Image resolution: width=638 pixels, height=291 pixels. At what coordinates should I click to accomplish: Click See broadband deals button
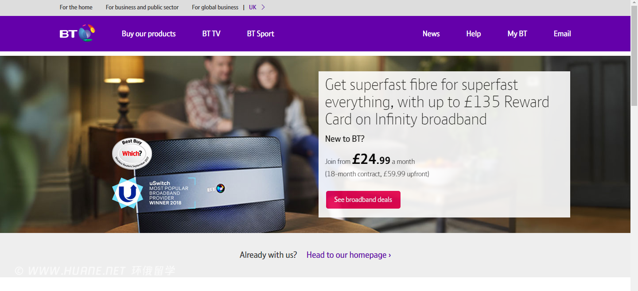coord(363,200)
